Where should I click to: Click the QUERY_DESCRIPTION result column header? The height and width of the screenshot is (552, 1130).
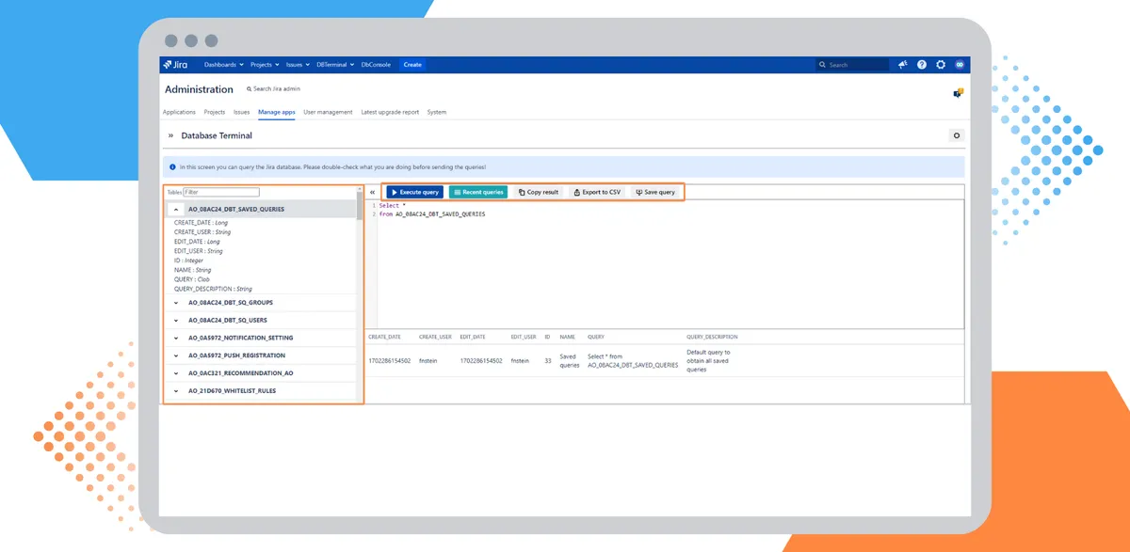coord(712,337)
